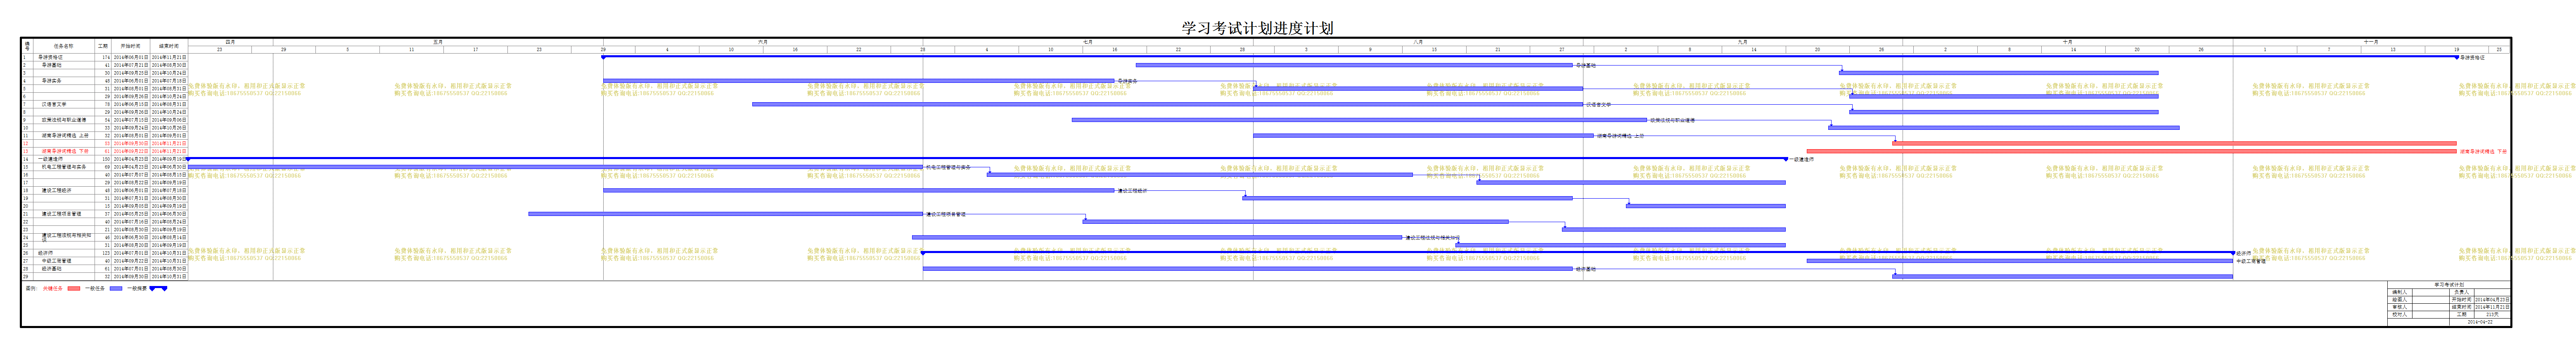Click the 六月 month header
Viewport: 2576px width, 347px height.
coord(763,42)
